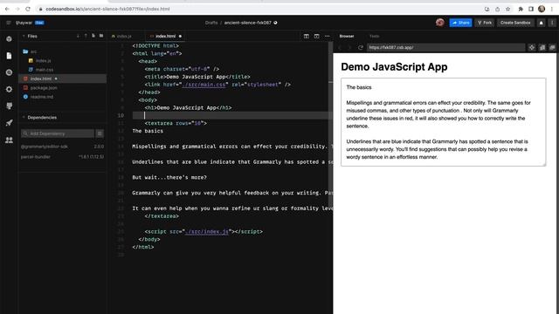Open Chrome profile avatar
This screenshot has width=559, height=314.
542,9
